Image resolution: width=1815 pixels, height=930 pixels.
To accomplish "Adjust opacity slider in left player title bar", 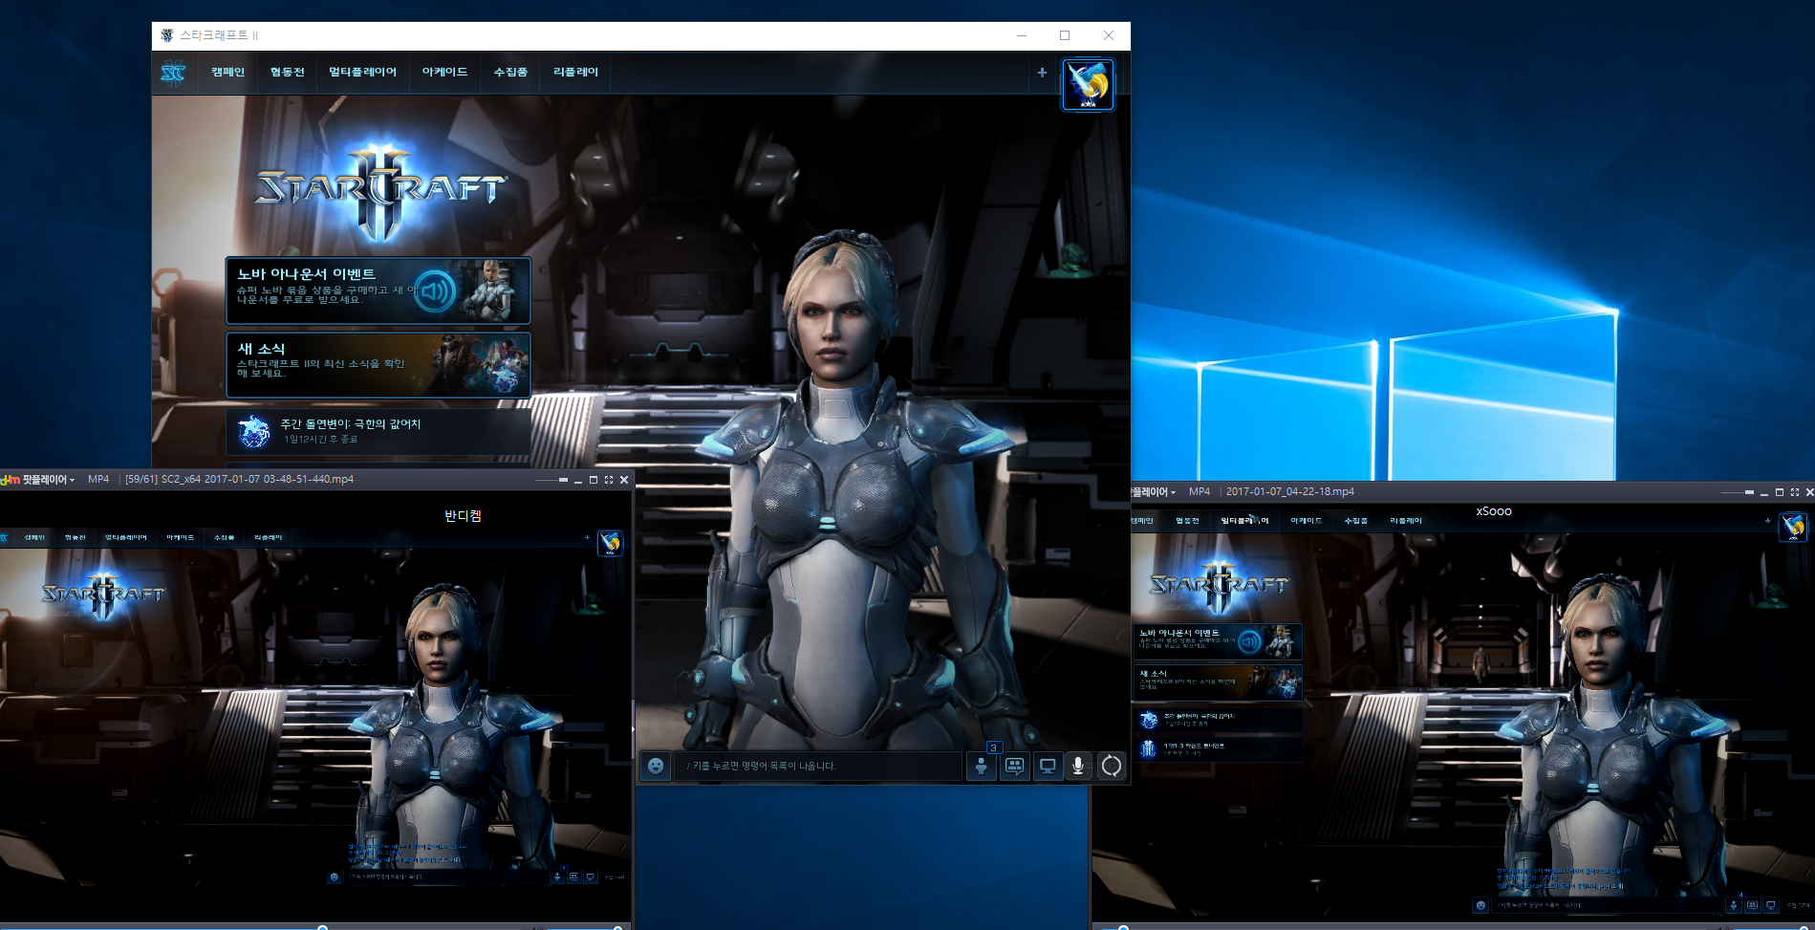I will [551, 480].
